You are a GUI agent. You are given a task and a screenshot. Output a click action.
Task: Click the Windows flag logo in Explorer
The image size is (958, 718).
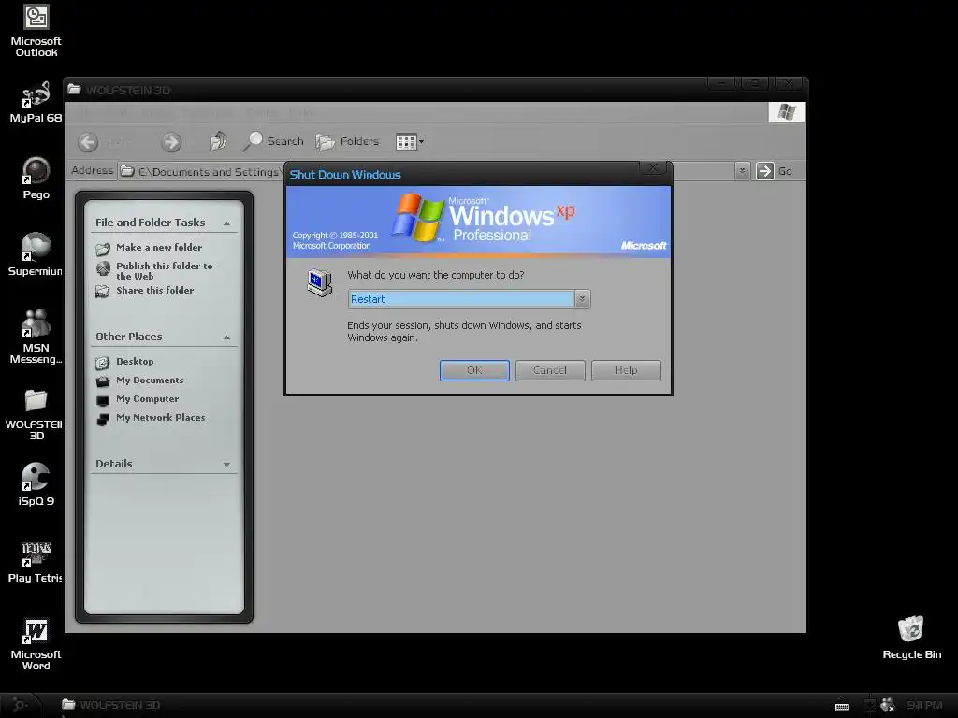786,112
